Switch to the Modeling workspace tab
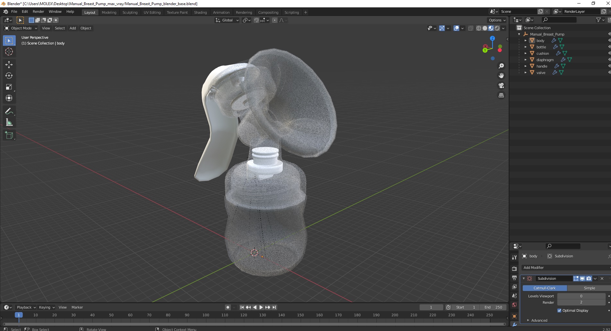Screen dimensions: 611x331 [109, 12]
